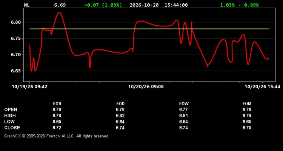Screen dimensions: 283x151
Task: Select the EOW column header
Action: pyautogui.click(x=184, y=104)
